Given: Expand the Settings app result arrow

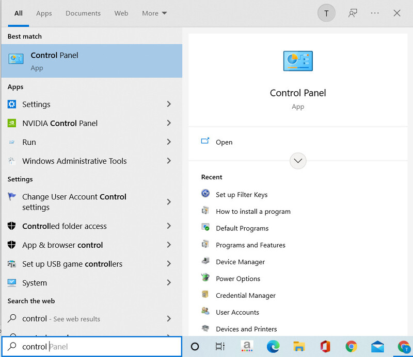Looking at the screenshot, I should pyautogui.click(x=169, y=104).
